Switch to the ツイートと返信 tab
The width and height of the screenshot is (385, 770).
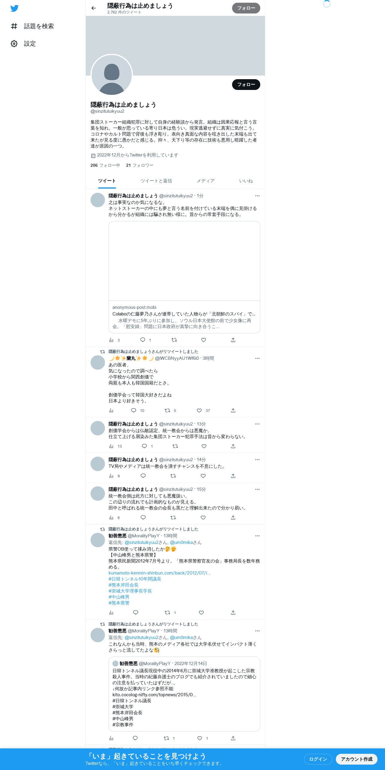click(x=156, y=181)
